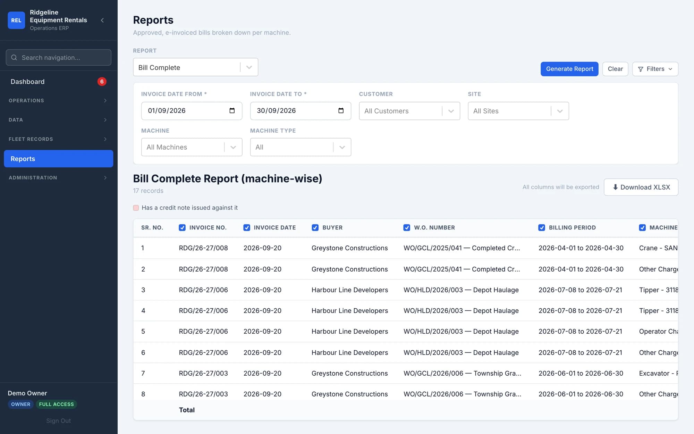Click invoice RDG/26-27/008 in row 1
Viewport: 694px width, 434px height.
click(x=203, y=248)
